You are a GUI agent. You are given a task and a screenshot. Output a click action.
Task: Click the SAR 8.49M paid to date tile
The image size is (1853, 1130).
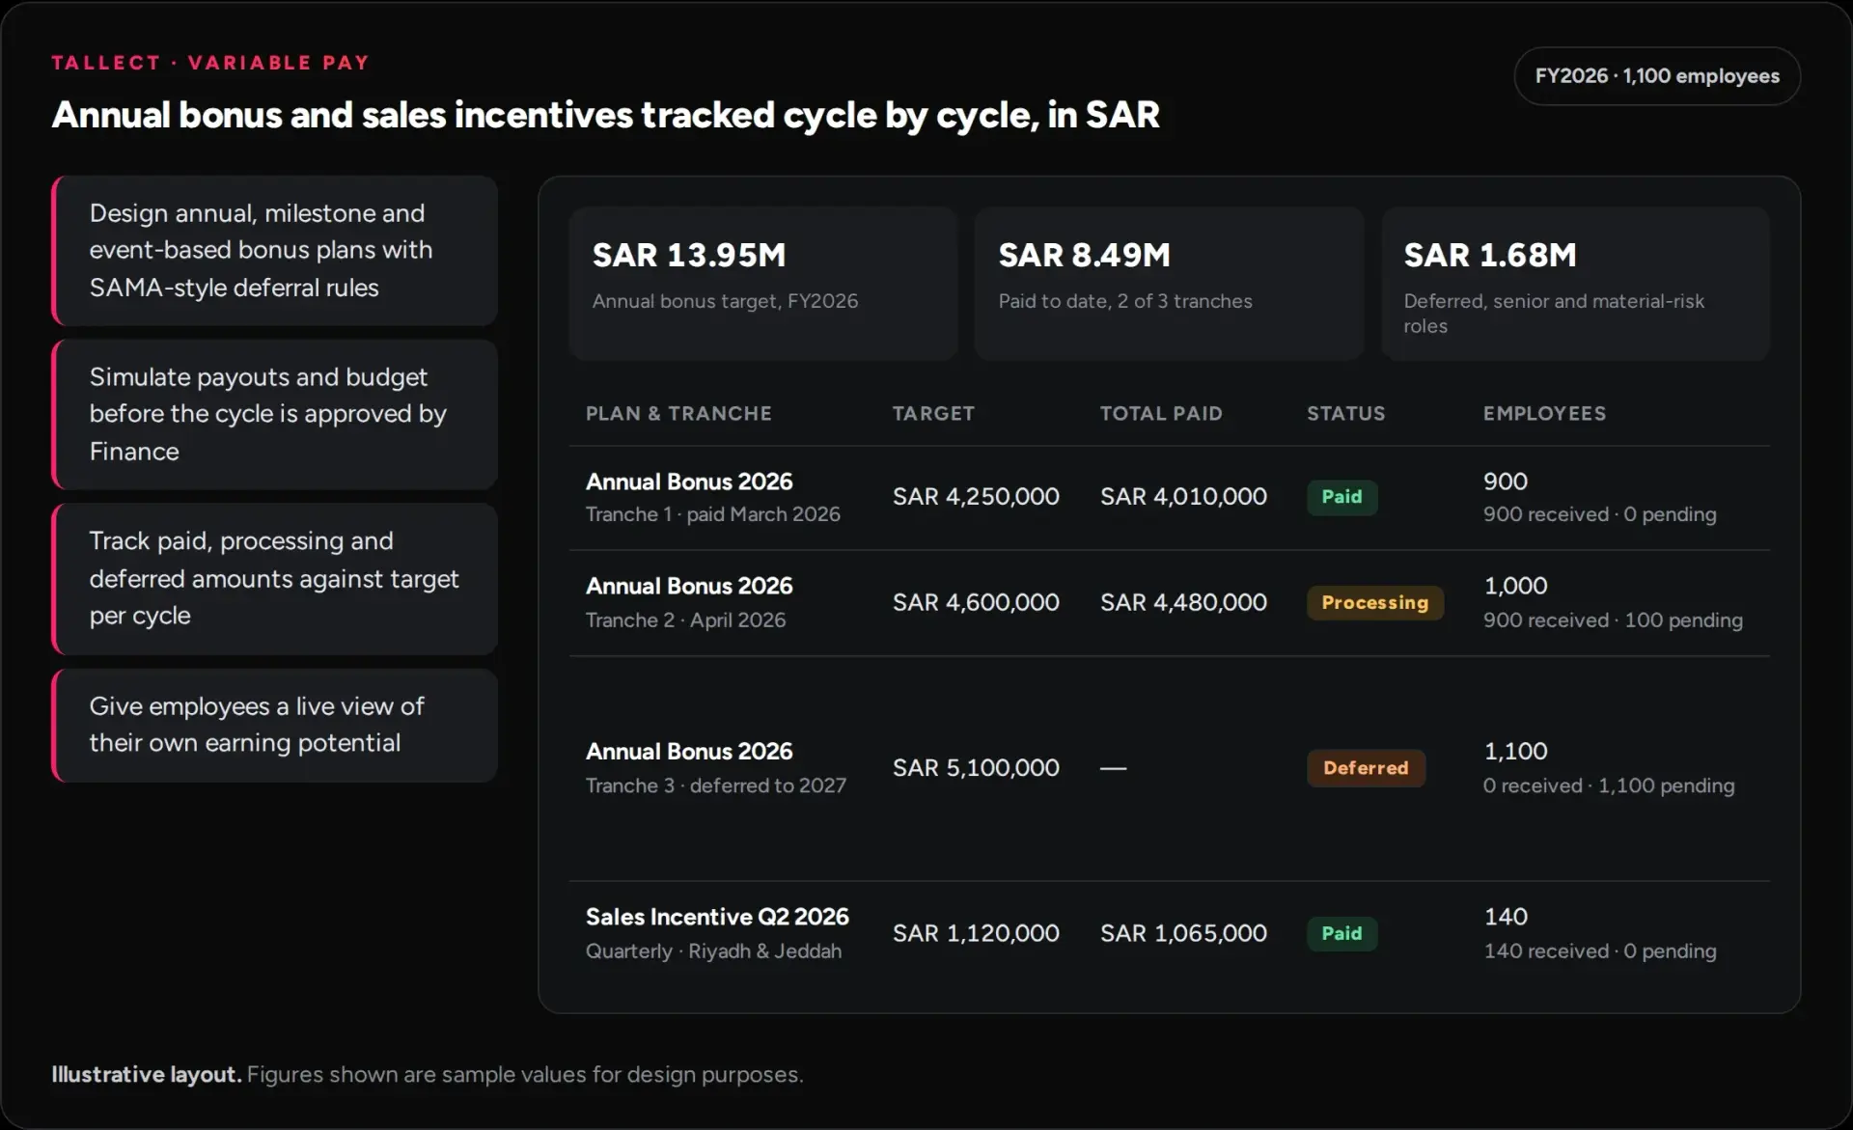click(1169, 283)
